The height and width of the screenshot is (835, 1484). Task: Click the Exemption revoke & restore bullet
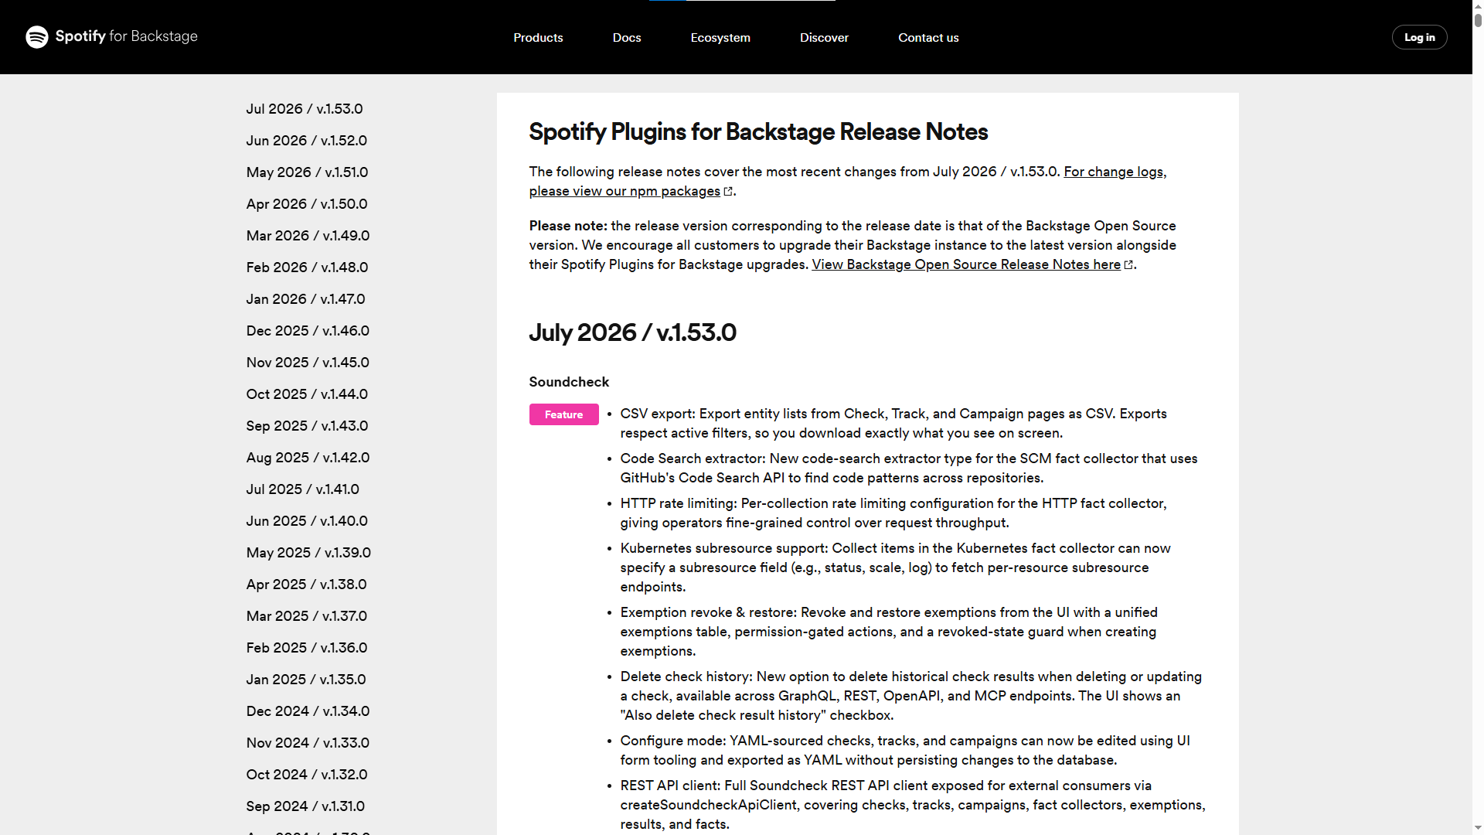pyautogui.click(x=889, y=632)
